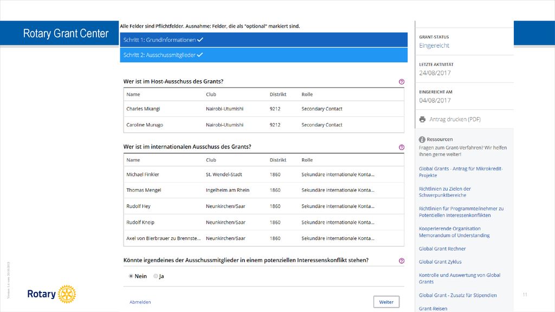Collapse Schritt 2: Ausschussmitglieder section
Viewport: 555px width, 312px height.
pyautogui.click(x=264, y=55)
